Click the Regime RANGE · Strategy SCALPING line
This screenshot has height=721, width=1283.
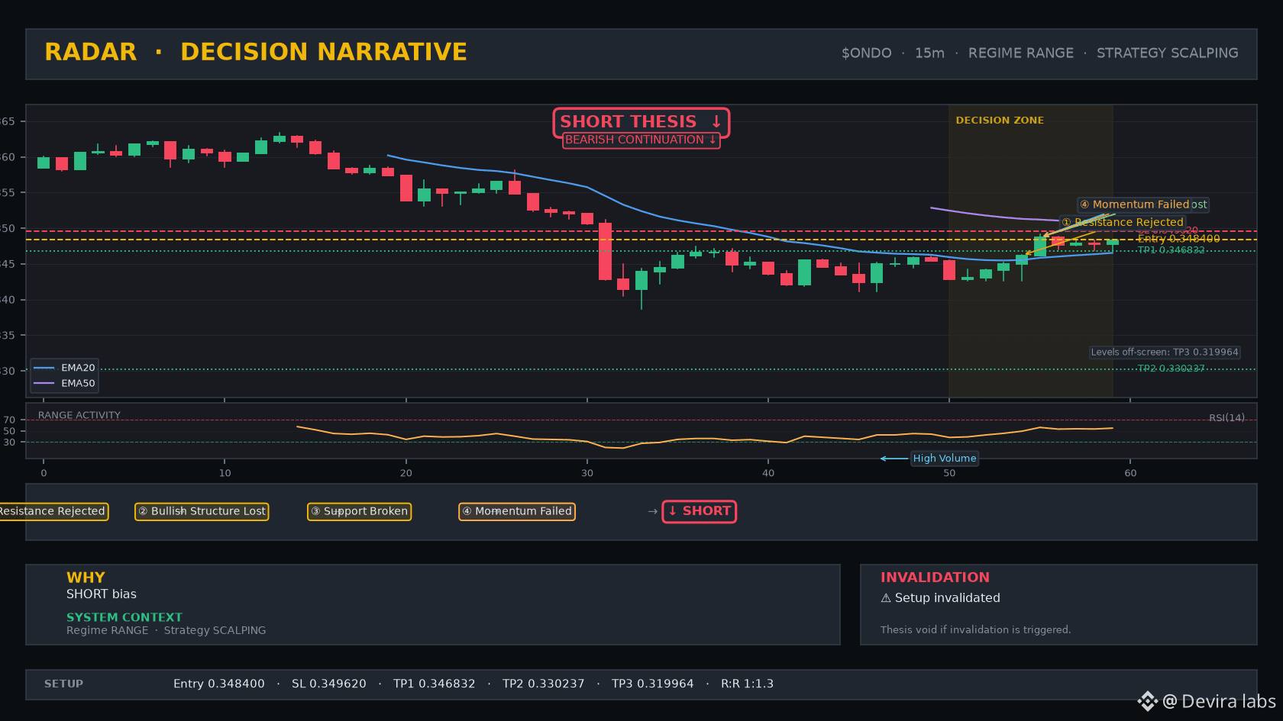166,630
